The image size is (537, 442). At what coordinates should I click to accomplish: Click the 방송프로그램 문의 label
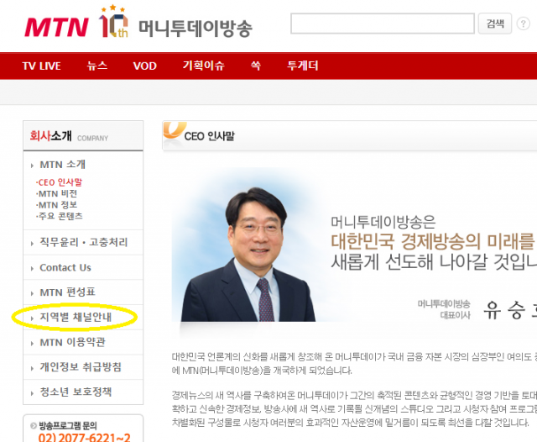tap(68, 426)
